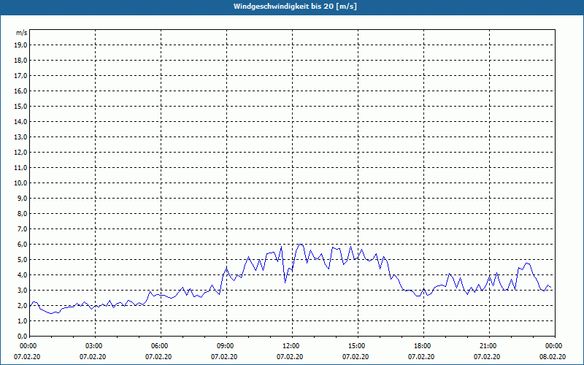Click the 08.02.20 date label
The height and width of the screenshot is (365, 584).
(553, 357)
